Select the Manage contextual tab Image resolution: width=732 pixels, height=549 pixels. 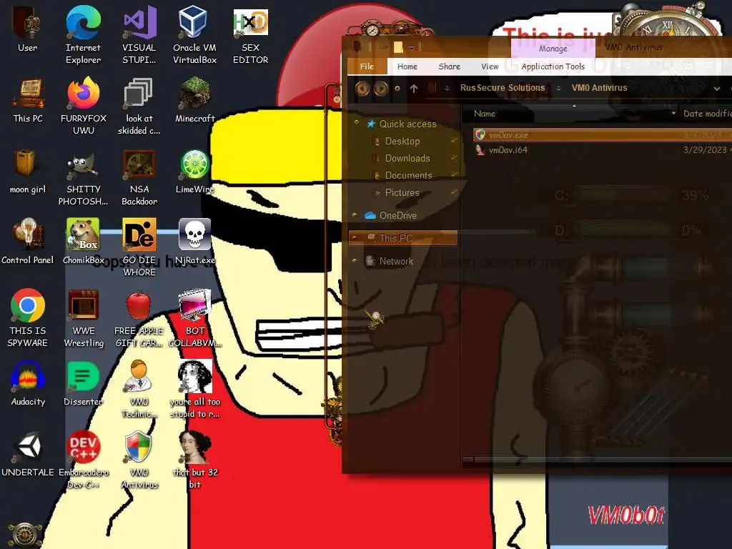coord(553,49)
